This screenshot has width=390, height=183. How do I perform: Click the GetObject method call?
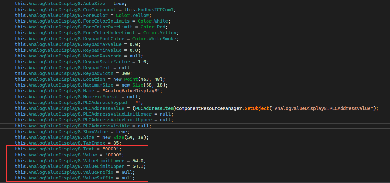(257, 108)
